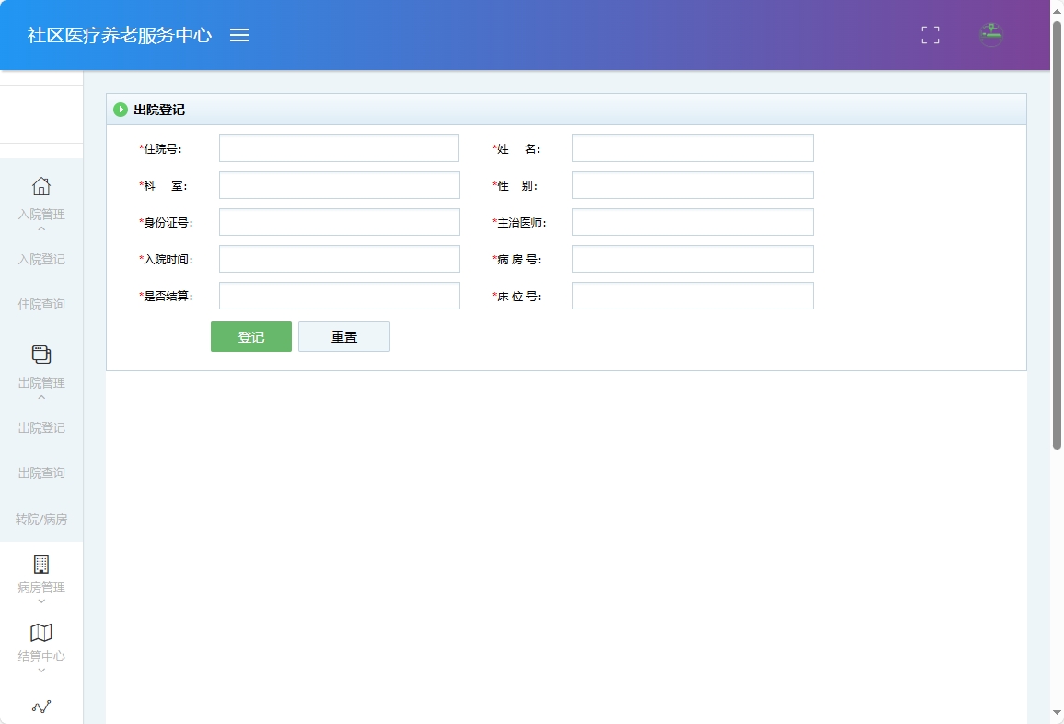Screen dimensions: 1064x724
Task: Click the green 登记 submit button
Action: click(x=250, y=336)
